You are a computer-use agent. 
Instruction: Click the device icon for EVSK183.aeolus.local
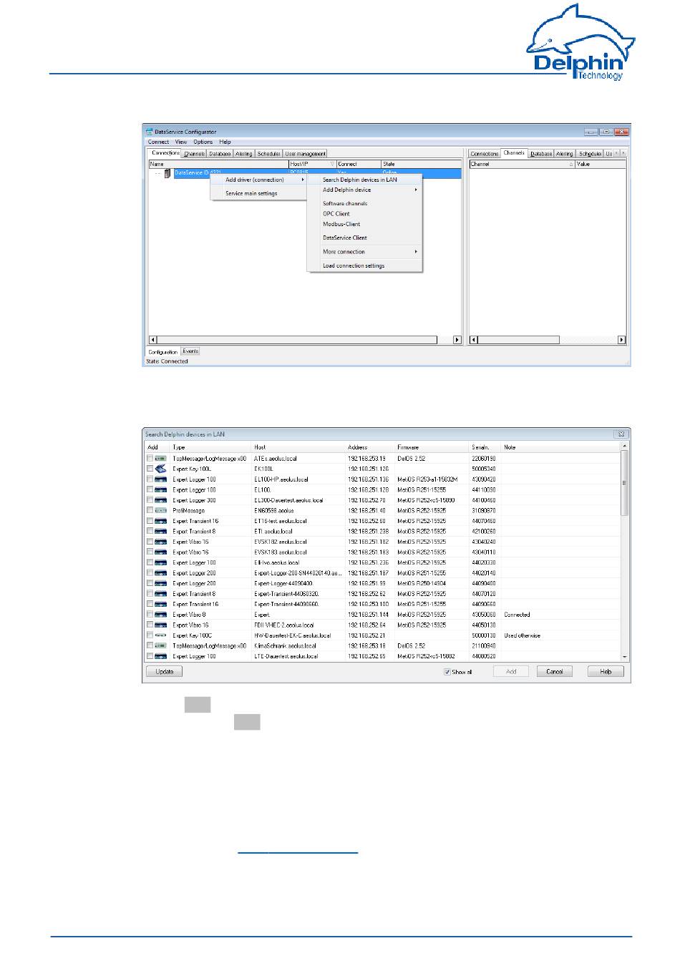point(160,552)
